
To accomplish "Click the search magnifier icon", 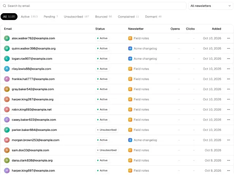I will 4,6.
